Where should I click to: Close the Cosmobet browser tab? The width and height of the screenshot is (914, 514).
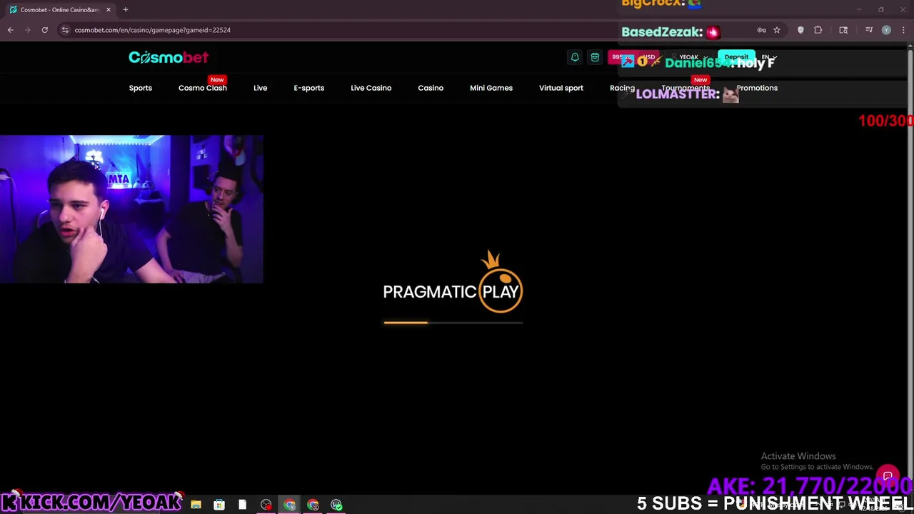(109, 9)
